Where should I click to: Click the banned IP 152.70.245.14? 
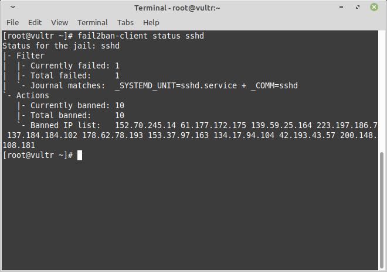tap(145, 126)
